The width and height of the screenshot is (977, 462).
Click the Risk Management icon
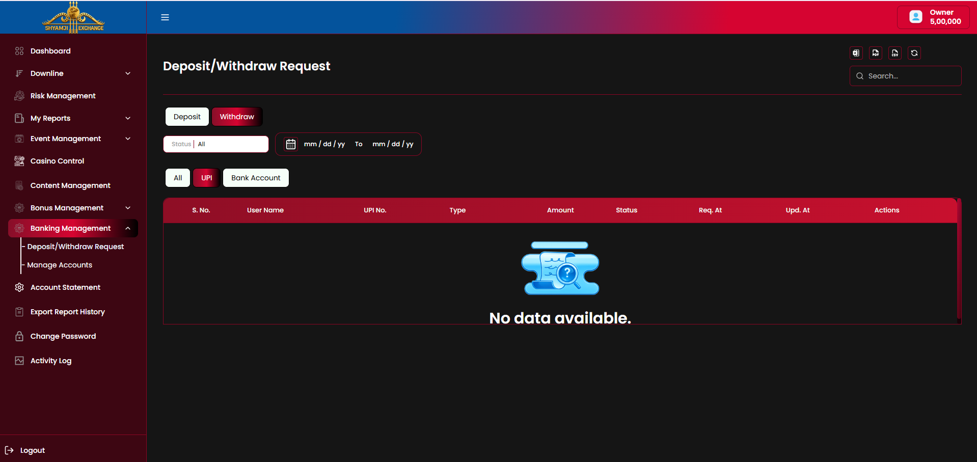(x=19, y=96)
